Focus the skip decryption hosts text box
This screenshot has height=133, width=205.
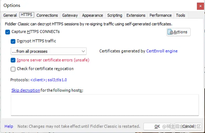coord(105,105)
